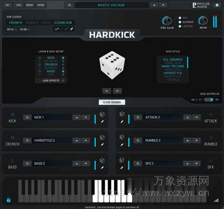
Task: Click the INIT button
Action: point(7,5)
